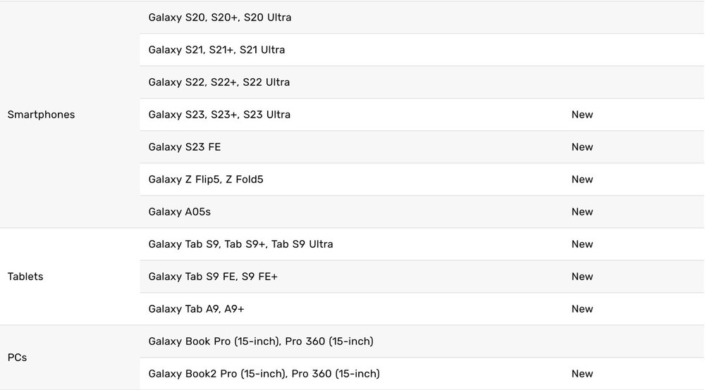Click Galaxy S22, S22+, S22 Ultra entry

pos(219,82)
